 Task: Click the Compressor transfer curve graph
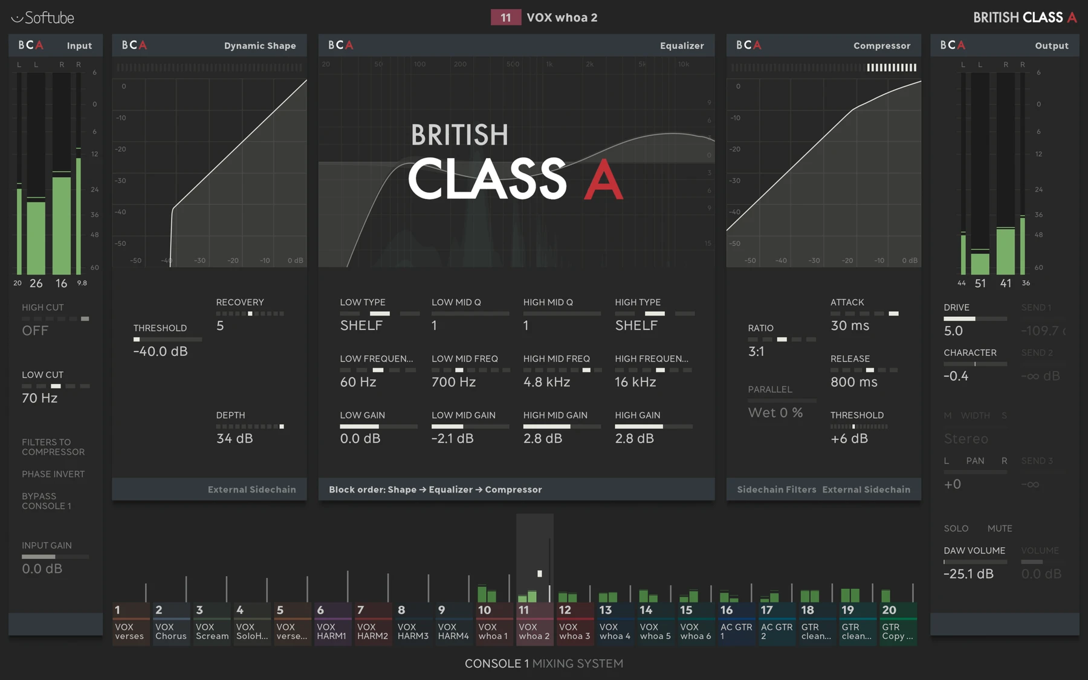(x=823, y=172)
